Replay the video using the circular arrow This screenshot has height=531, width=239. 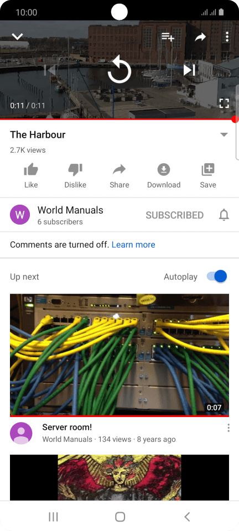(x=119, y=70)
